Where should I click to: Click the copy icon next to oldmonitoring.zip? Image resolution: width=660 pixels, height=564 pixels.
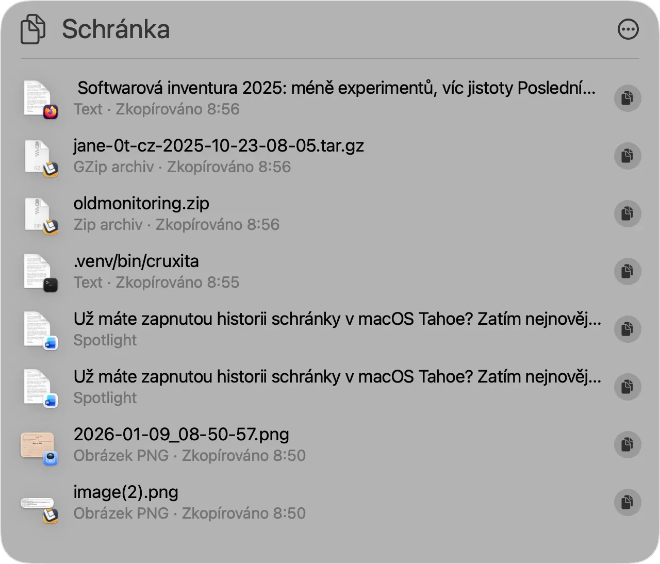tap(628, 213)
